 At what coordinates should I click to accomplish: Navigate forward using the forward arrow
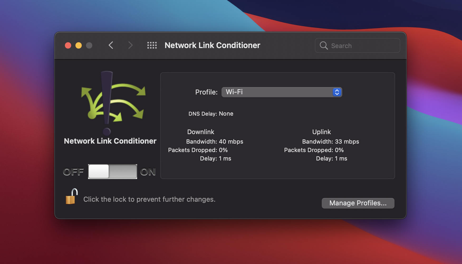[x=130, y=45]
